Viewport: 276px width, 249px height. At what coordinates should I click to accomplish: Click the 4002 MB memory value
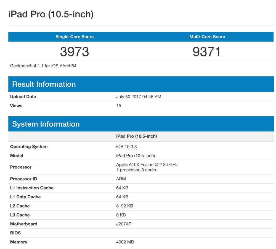point(125,242)
